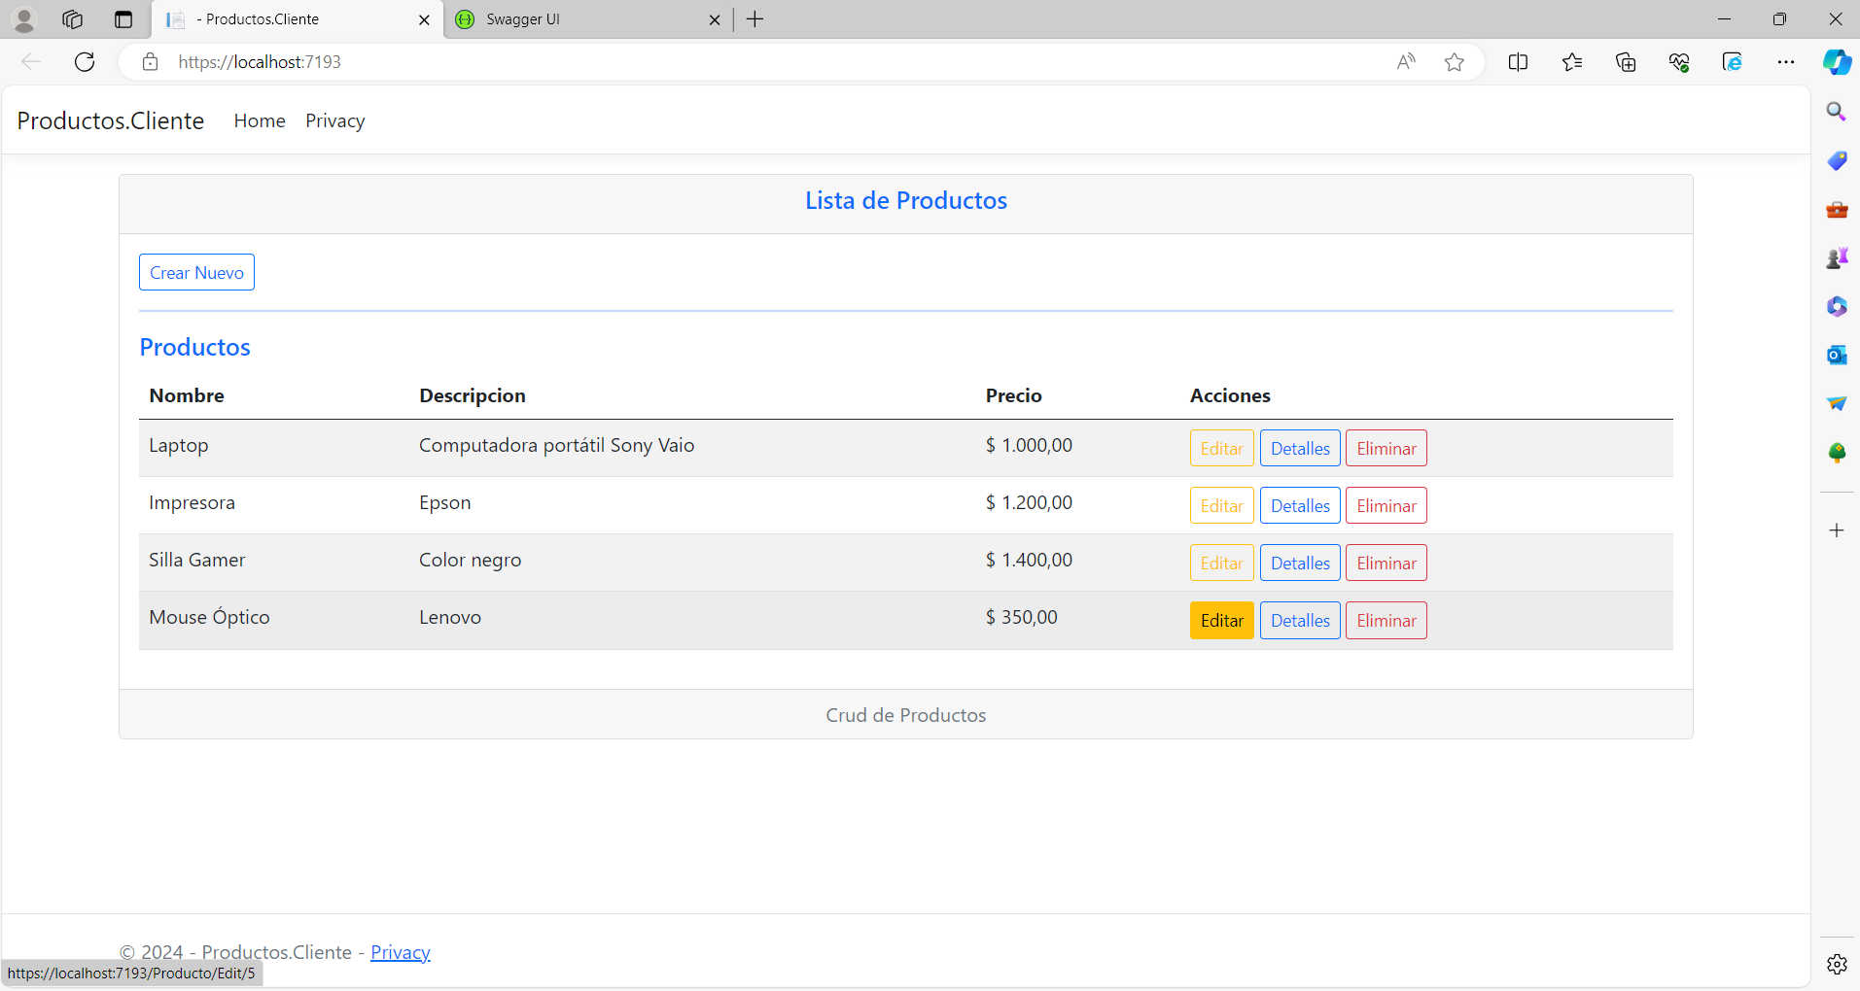1860x991 pixels.
Task: Open Browser essentials health panel
Action: tap(1679, 61)
